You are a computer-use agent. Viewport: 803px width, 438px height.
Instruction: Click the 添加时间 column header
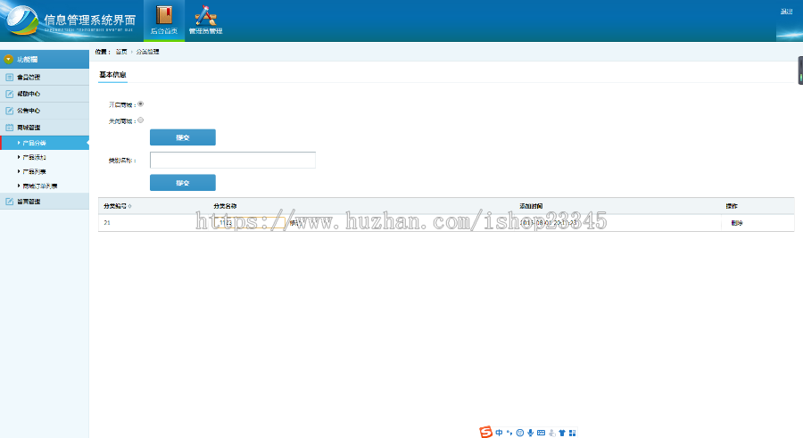click(x=531, y=206)
